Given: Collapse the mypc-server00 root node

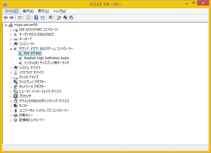Looking at the screenshot, I should (x=6, y=25).
